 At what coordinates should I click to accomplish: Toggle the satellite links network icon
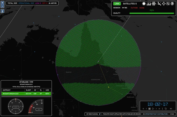(x=159, y=4)
